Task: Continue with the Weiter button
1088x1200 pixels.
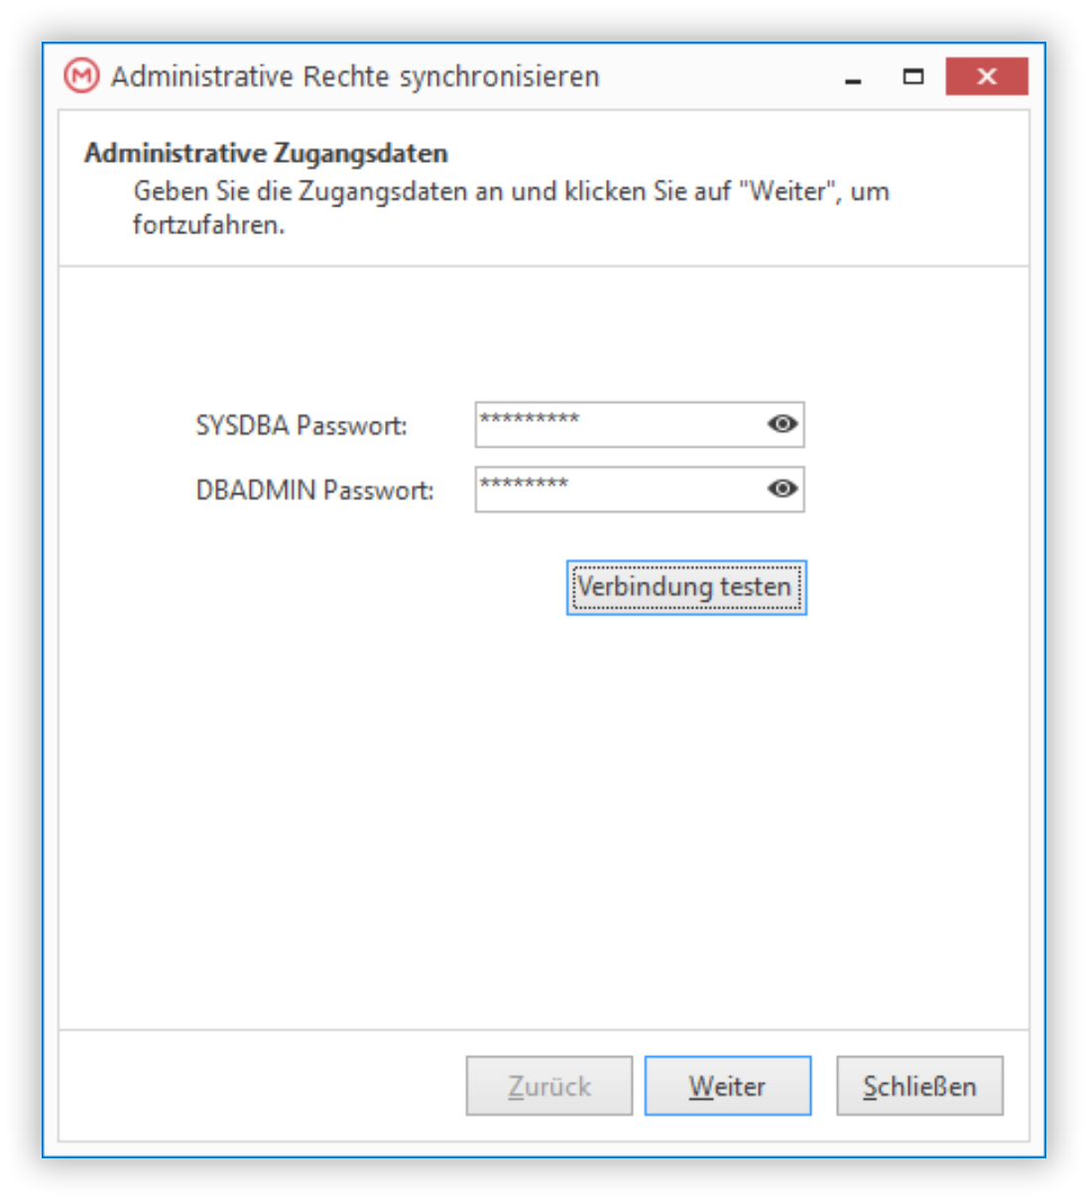Action: [x=728, y=1086]
